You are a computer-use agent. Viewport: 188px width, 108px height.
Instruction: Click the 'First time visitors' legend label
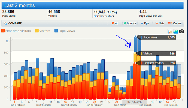click(x=18, y=31)
